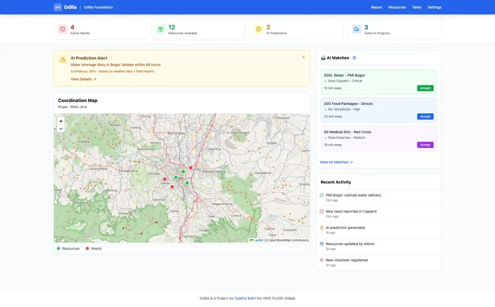The height and width of the screenshot is (307, 495).
Task: Click the map zoom in control
Action: pyautogui.click(x=60, y=120)
